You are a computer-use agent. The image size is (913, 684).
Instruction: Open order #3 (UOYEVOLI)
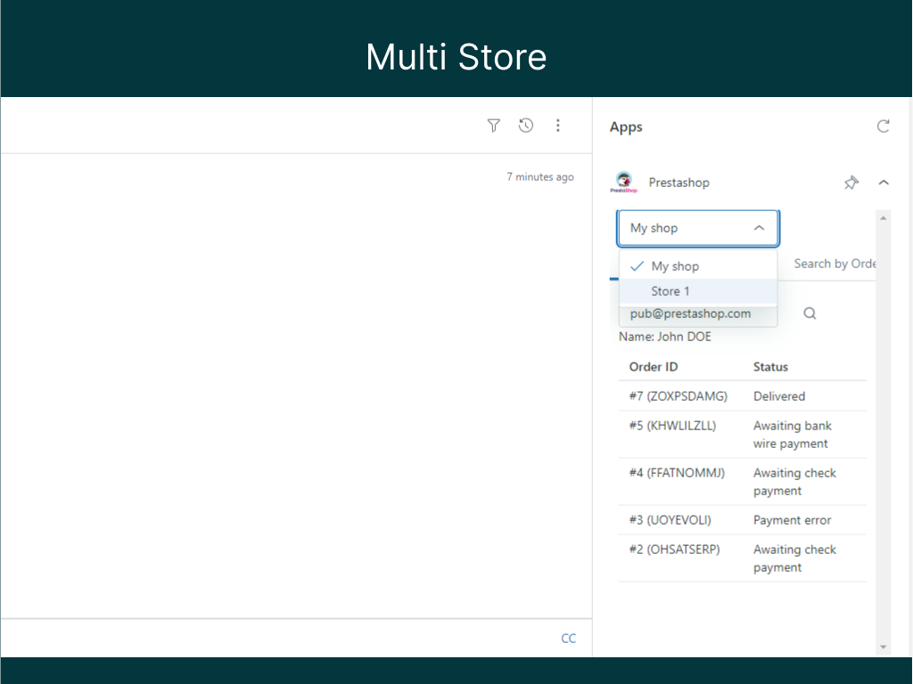pos(670,520)
